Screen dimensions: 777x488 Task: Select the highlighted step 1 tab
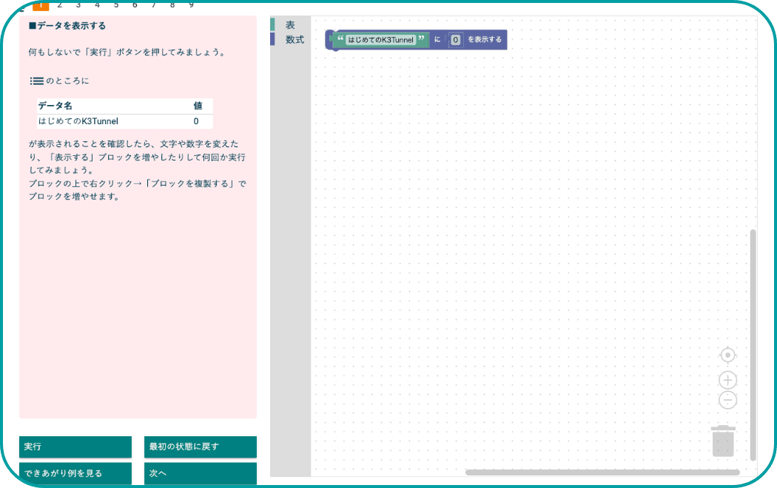click(41, 5)
